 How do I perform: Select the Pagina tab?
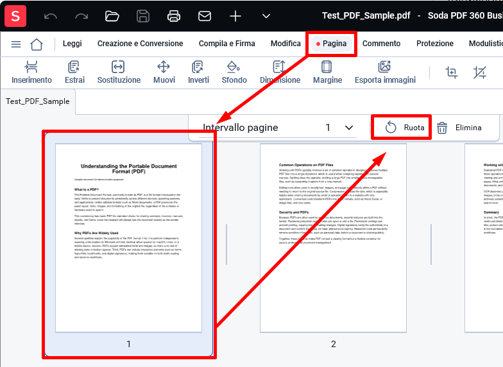click(331, 44)
